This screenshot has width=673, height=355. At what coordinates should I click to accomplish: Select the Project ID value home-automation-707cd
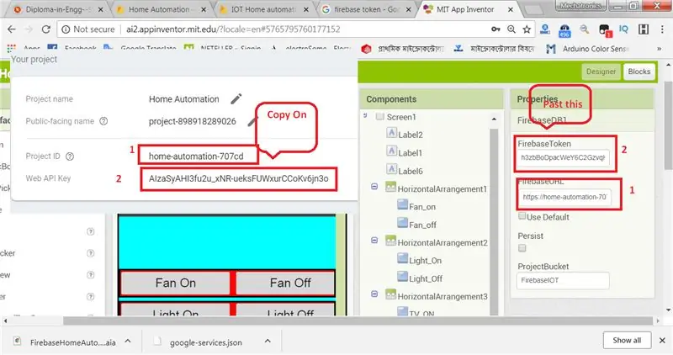[x=196, y=156]
